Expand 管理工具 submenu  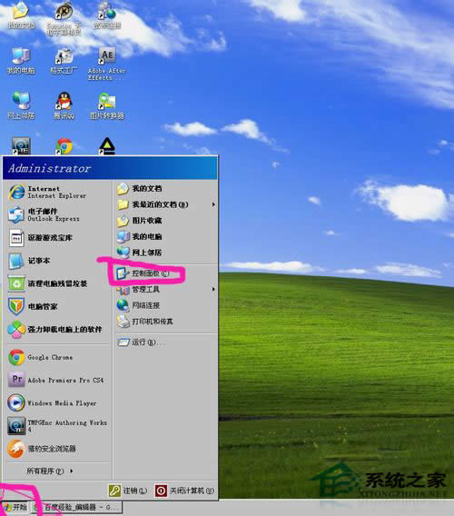(166, 289)
